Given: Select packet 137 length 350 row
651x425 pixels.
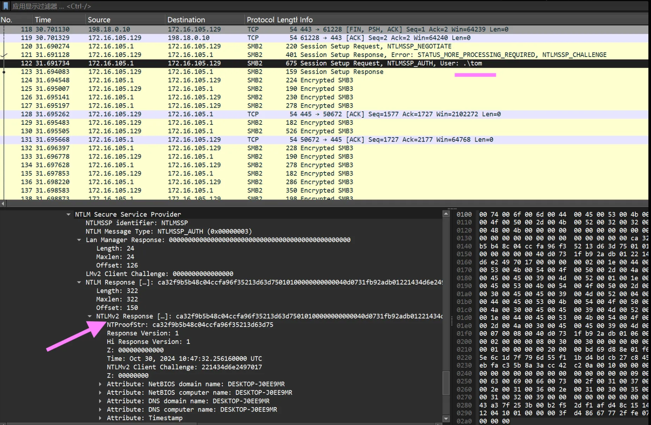Looking at the screenshot, I should pos(324,191).
